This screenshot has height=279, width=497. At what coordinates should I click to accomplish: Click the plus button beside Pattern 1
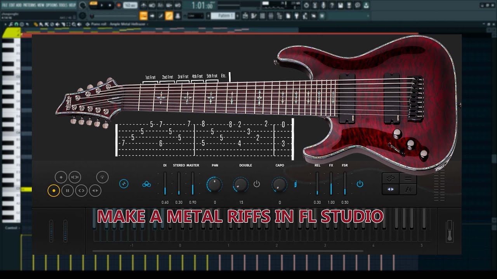[238, 16]
